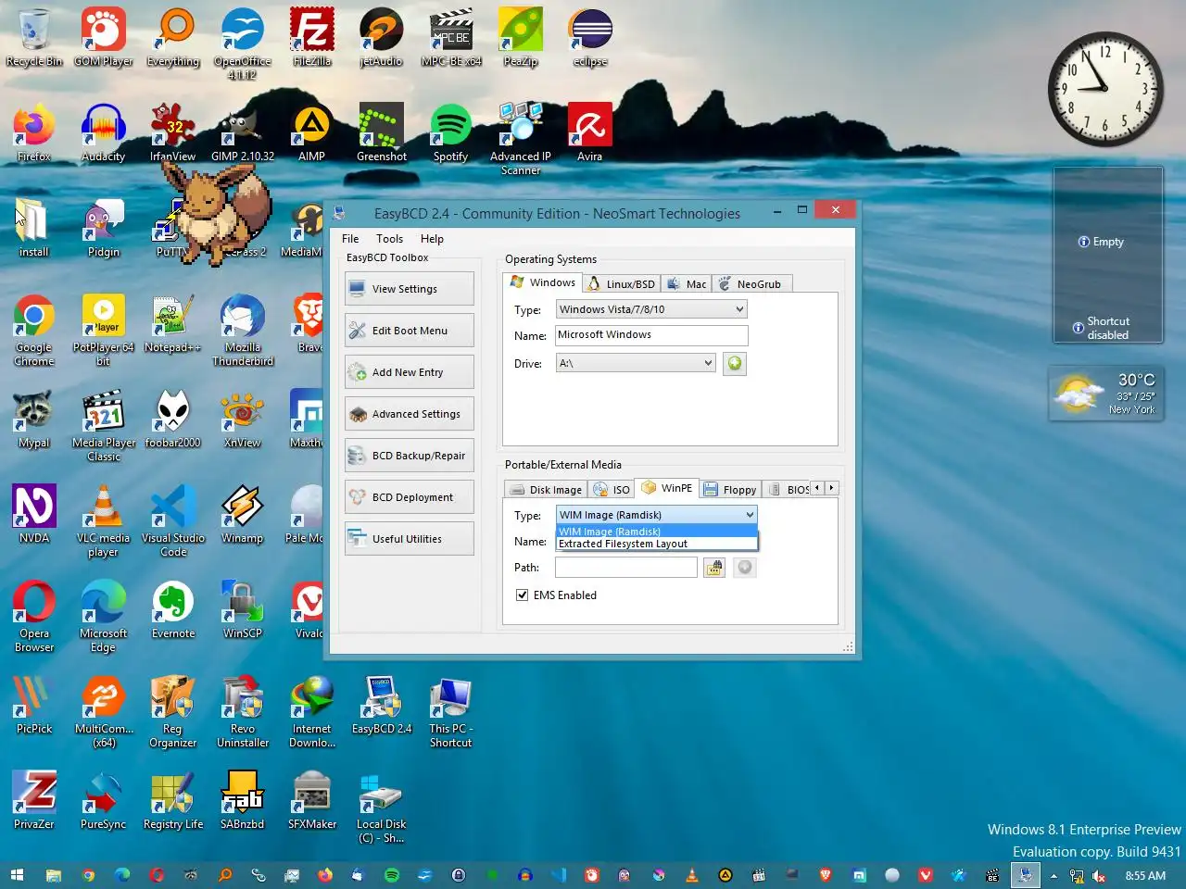1186x889 pixels.
Task: Open the Audacity desktop shortcut
Action: 104,132
